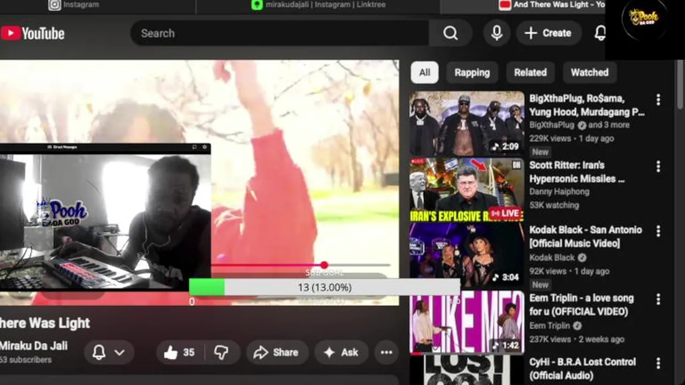
Task: Select the All filter chip
Action: 424,72
